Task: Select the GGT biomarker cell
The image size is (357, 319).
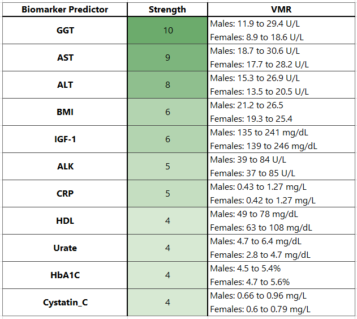Action: (65, 31)
